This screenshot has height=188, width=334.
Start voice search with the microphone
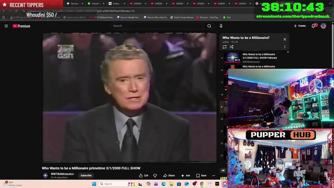pyautogui.click(x=221, y=26)
